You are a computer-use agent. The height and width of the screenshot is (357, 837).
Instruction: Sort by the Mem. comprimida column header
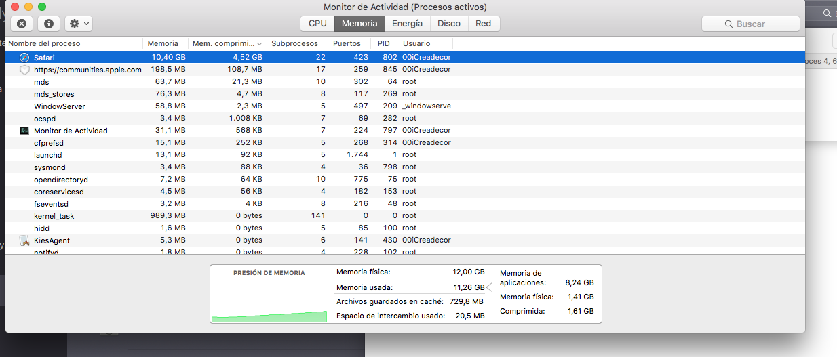coord(227,43)
